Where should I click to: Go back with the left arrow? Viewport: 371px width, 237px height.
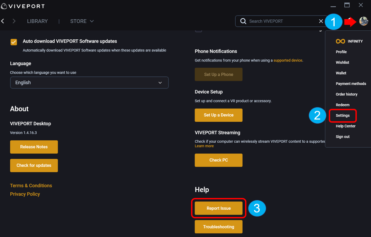pyautogui.click(x=3, y=21)
